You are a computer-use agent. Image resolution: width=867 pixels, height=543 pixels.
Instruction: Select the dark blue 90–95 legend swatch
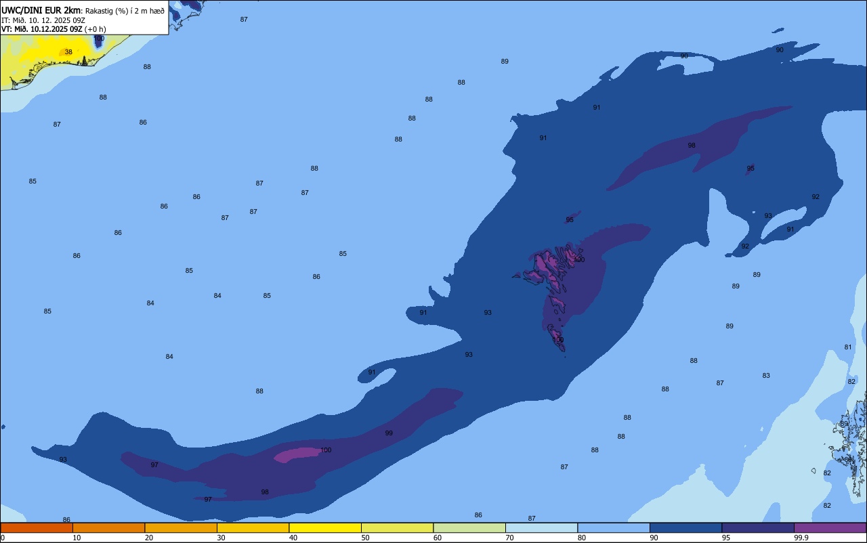[x=685, y=527]
